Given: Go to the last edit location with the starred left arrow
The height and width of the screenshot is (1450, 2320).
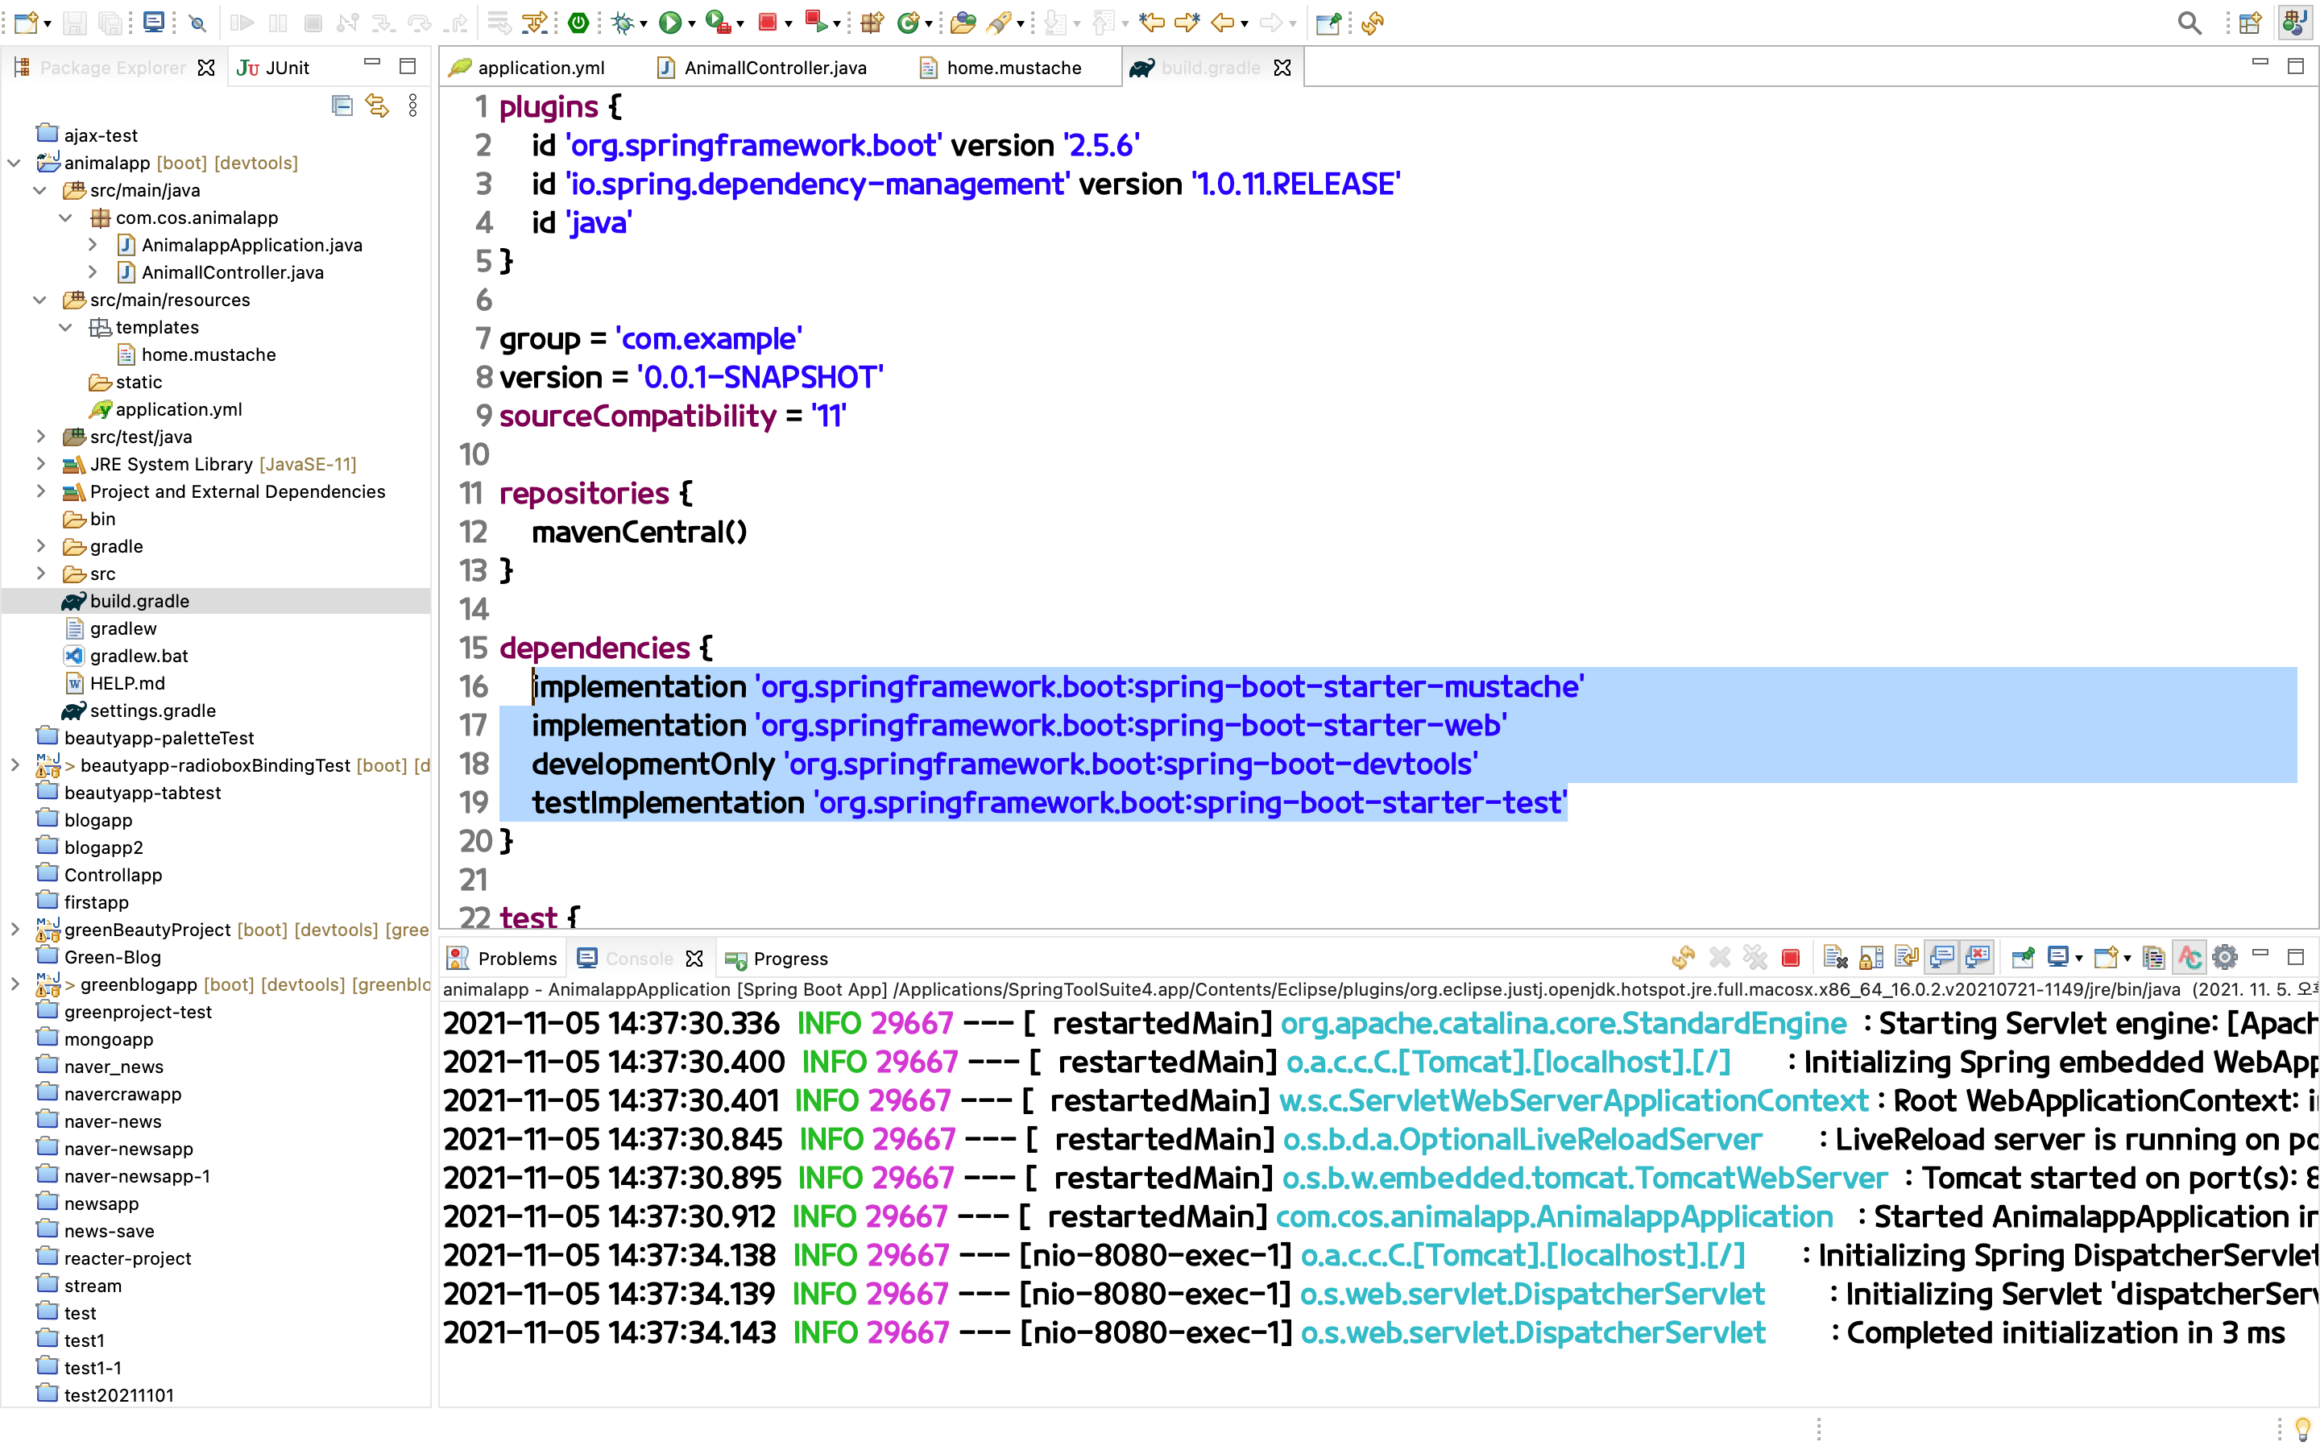Looking at the screenshot, I should pyautogui.click(x=1152, y=22).
